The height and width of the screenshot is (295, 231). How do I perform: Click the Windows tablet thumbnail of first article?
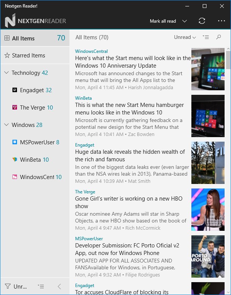[208, 69]
